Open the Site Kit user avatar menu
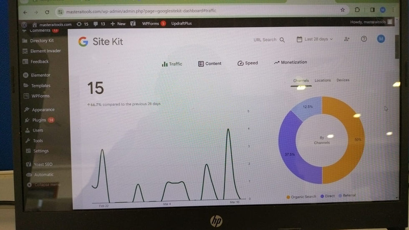This screenshot has height=230, width=409. [x=381, y=39]
